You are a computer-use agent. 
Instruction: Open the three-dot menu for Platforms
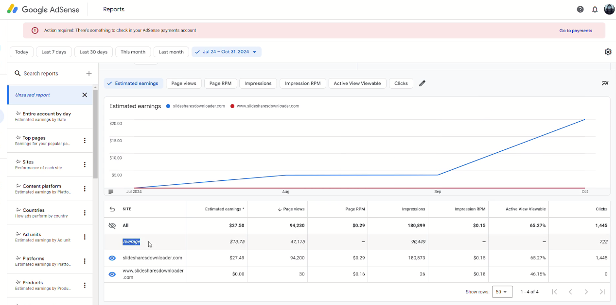click(x=85, y=261)
